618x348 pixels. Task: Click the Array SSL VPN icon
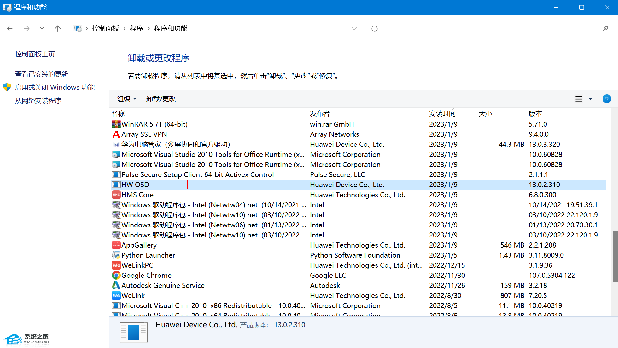click(x=116, y=134)
